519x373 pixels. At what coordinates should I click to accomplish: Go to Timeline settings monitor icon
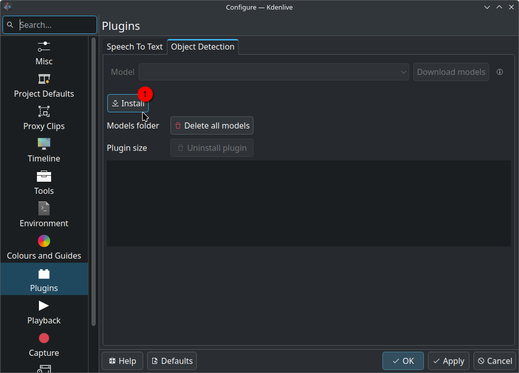(x=44, y=144)
